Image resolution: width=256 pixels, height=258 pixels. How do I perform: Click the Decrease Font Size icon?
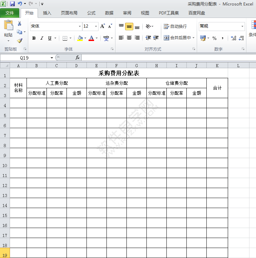(x=110, y=26)
